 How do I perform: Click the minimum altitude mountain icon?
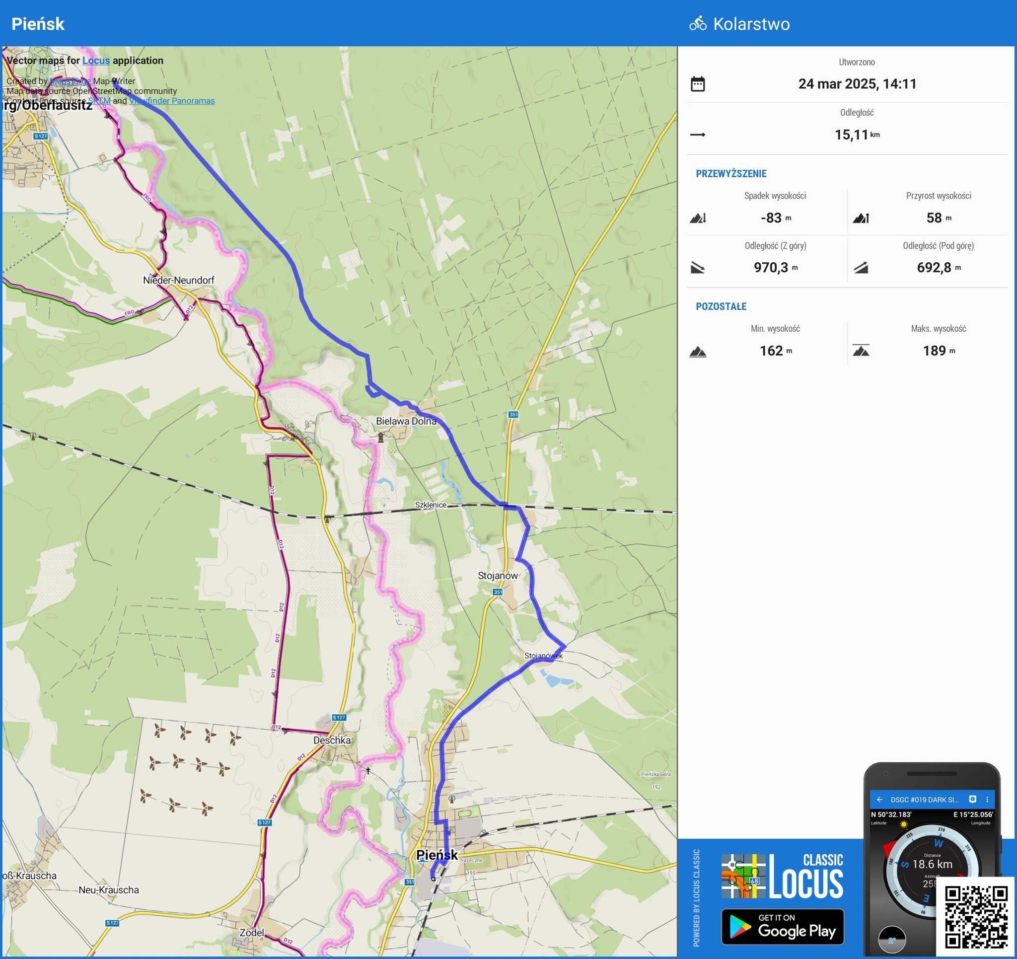(x=697, y=351)
